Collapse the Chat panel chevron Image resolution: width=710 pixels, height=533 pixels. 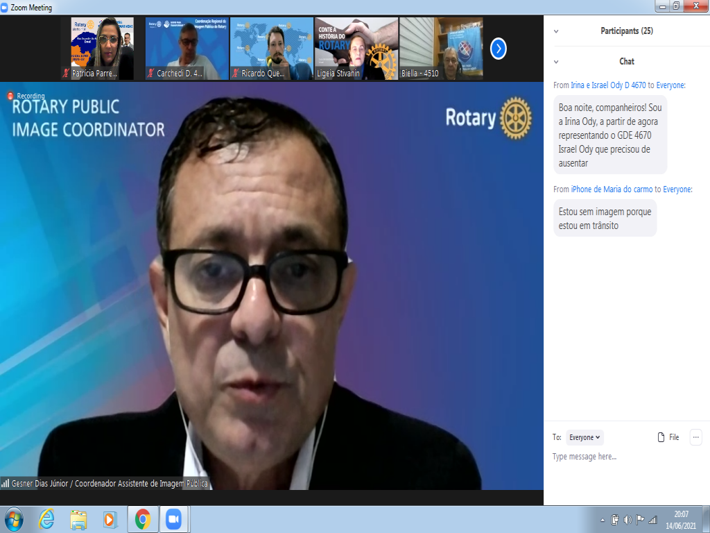point(556,62)
